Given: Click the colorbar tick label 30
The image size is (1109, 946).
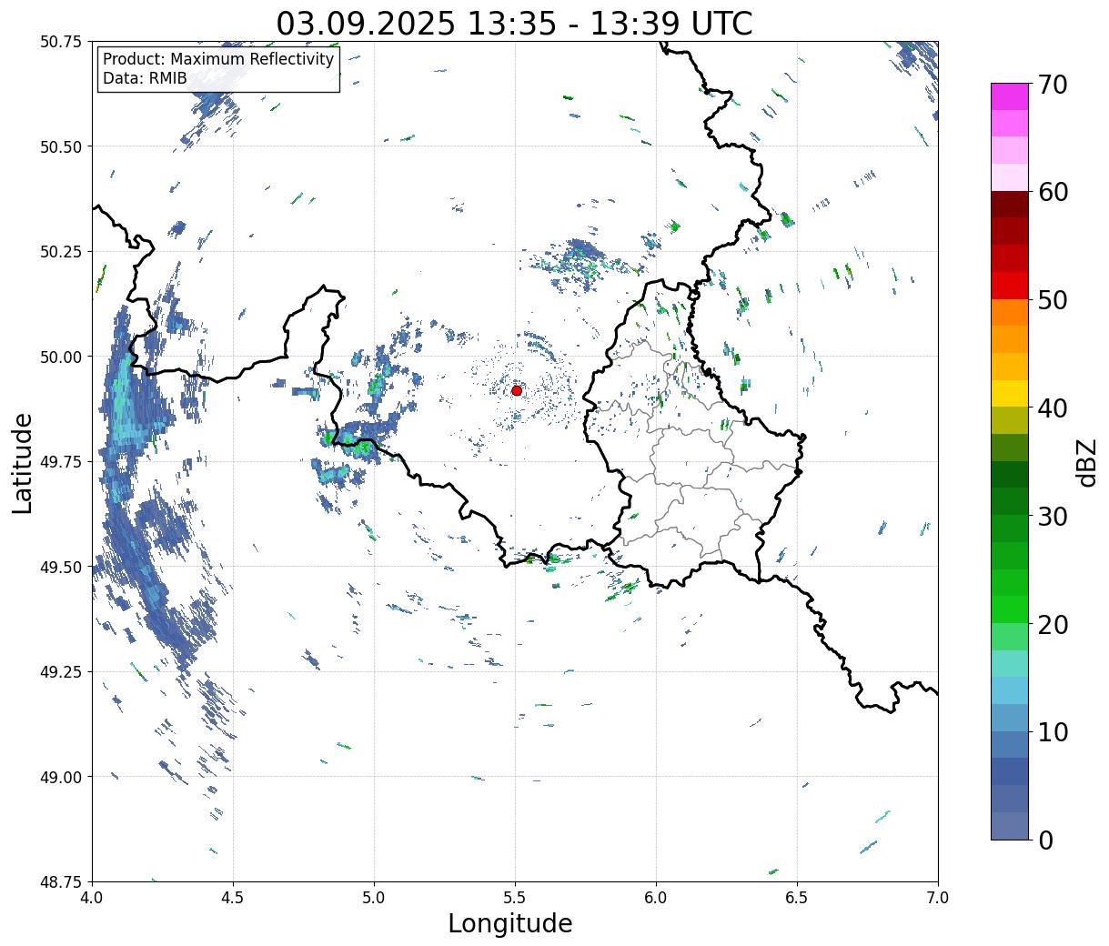Looking at the screenshot, I should click(x=1052, y=516).
